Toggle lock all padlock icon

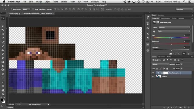[167, 69]
